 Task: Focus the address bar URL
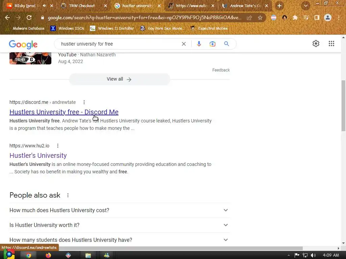click(145, 18)
